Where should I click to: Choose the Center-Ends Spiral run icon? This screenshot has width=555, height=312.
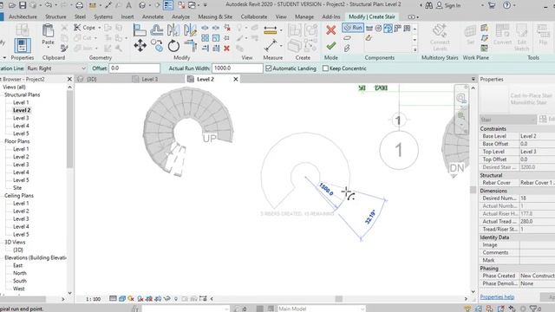point(388,28)
